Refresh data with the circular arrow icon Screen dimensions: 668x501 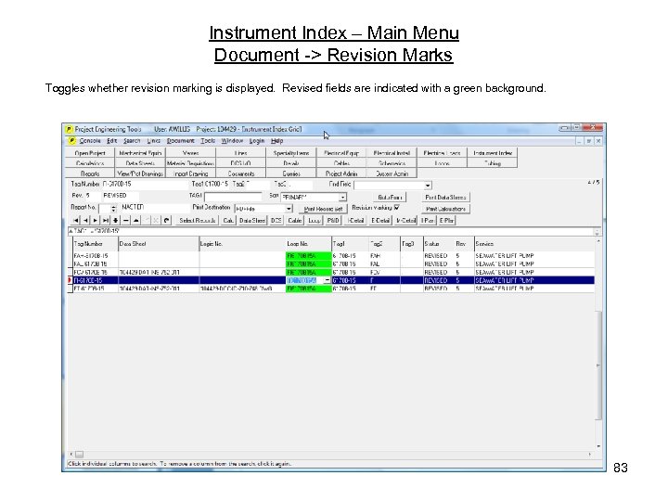pos(167,220)
